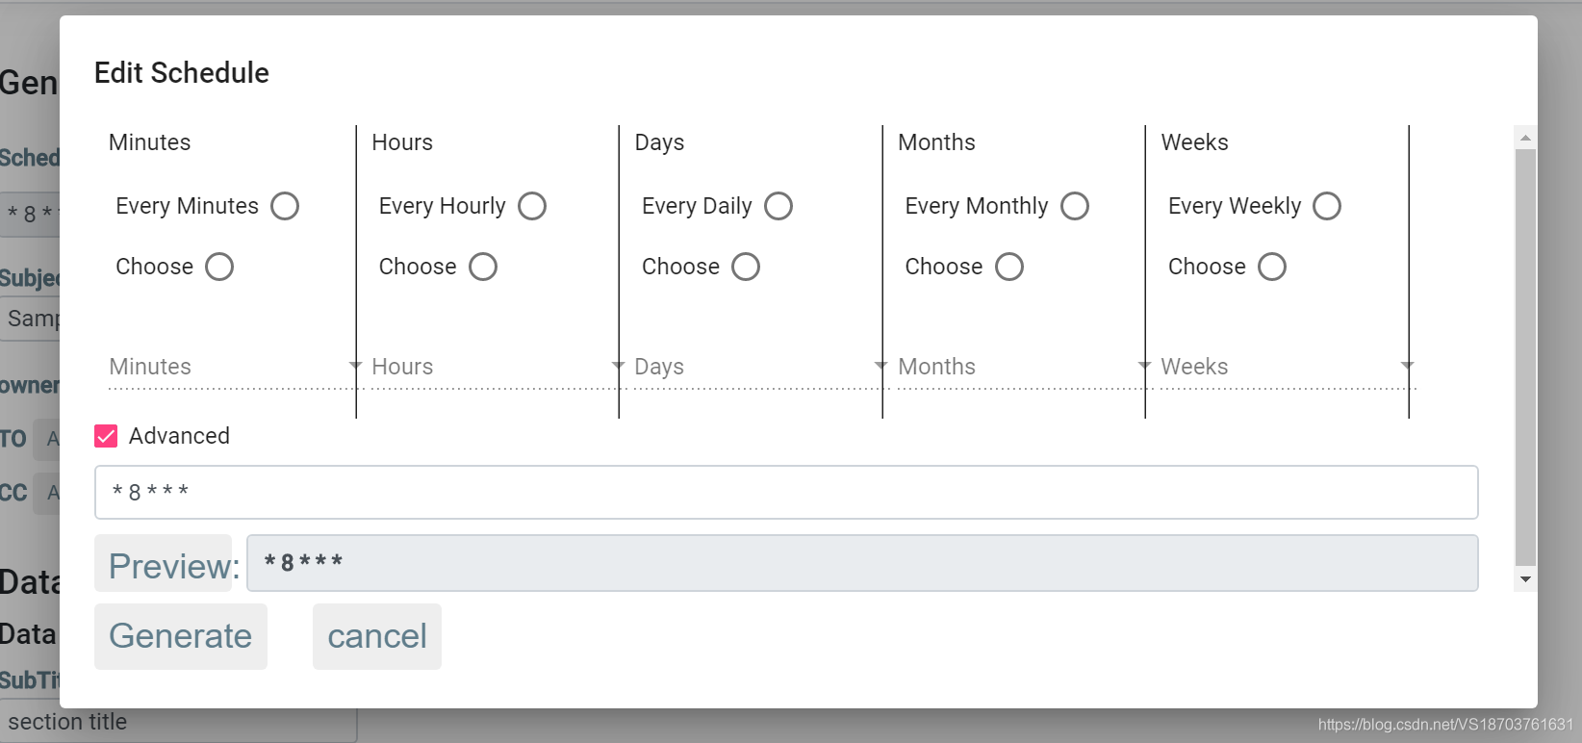This screenshot has width=1582, height=743.
Task: Select Choose radio under Minutes
Action: 219,267
